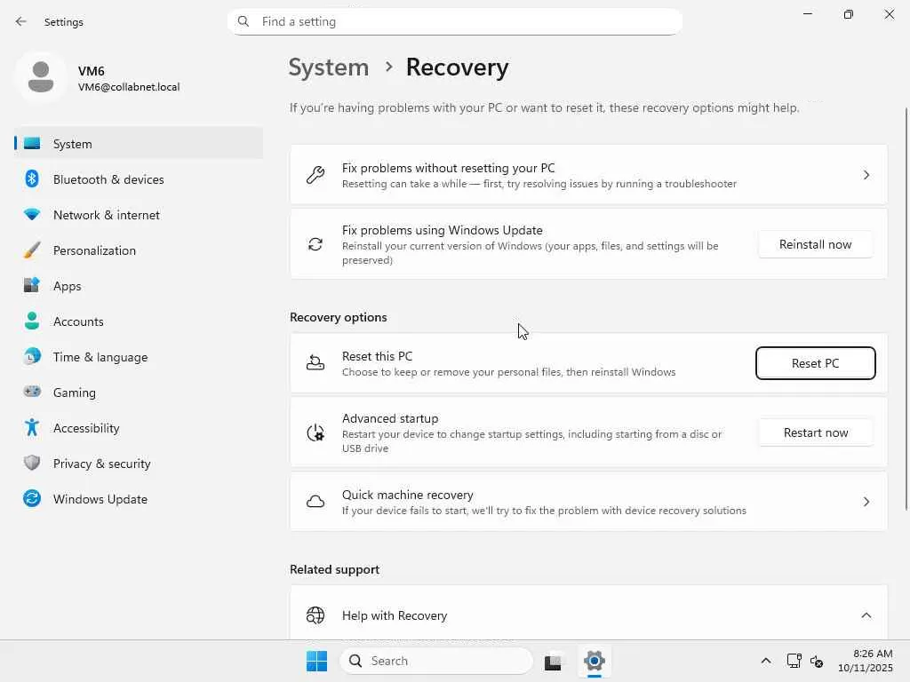The height and width of the screenshot is (682, 910).
Task: Click the taskbar Search box
Action: coord(435,661)
